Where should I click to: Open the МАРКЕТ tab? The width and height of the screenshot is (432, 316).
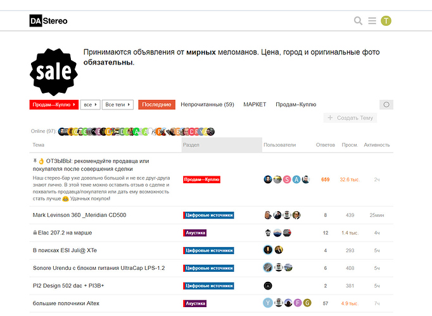255,105
